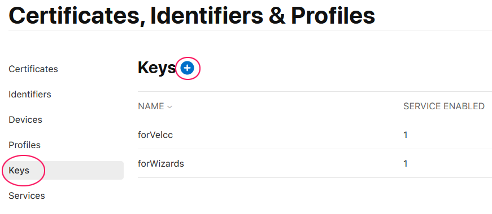Open the Certificates section in sidebar

[33, 69]
